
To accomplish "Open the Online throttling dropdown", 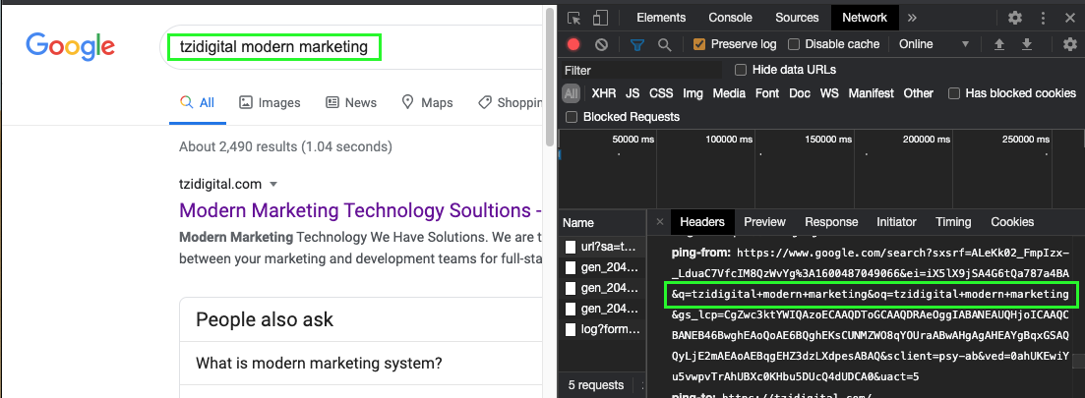I will click(x=934, y=44).
